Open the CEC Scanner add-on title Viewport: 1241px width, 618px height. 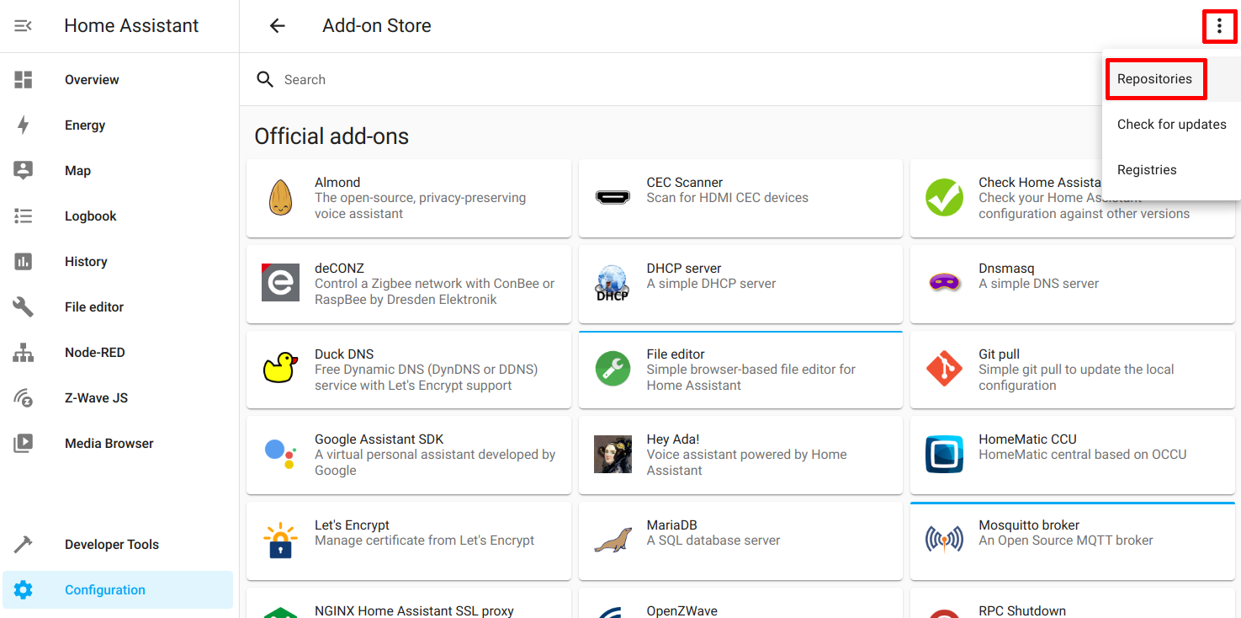(684, 183)
